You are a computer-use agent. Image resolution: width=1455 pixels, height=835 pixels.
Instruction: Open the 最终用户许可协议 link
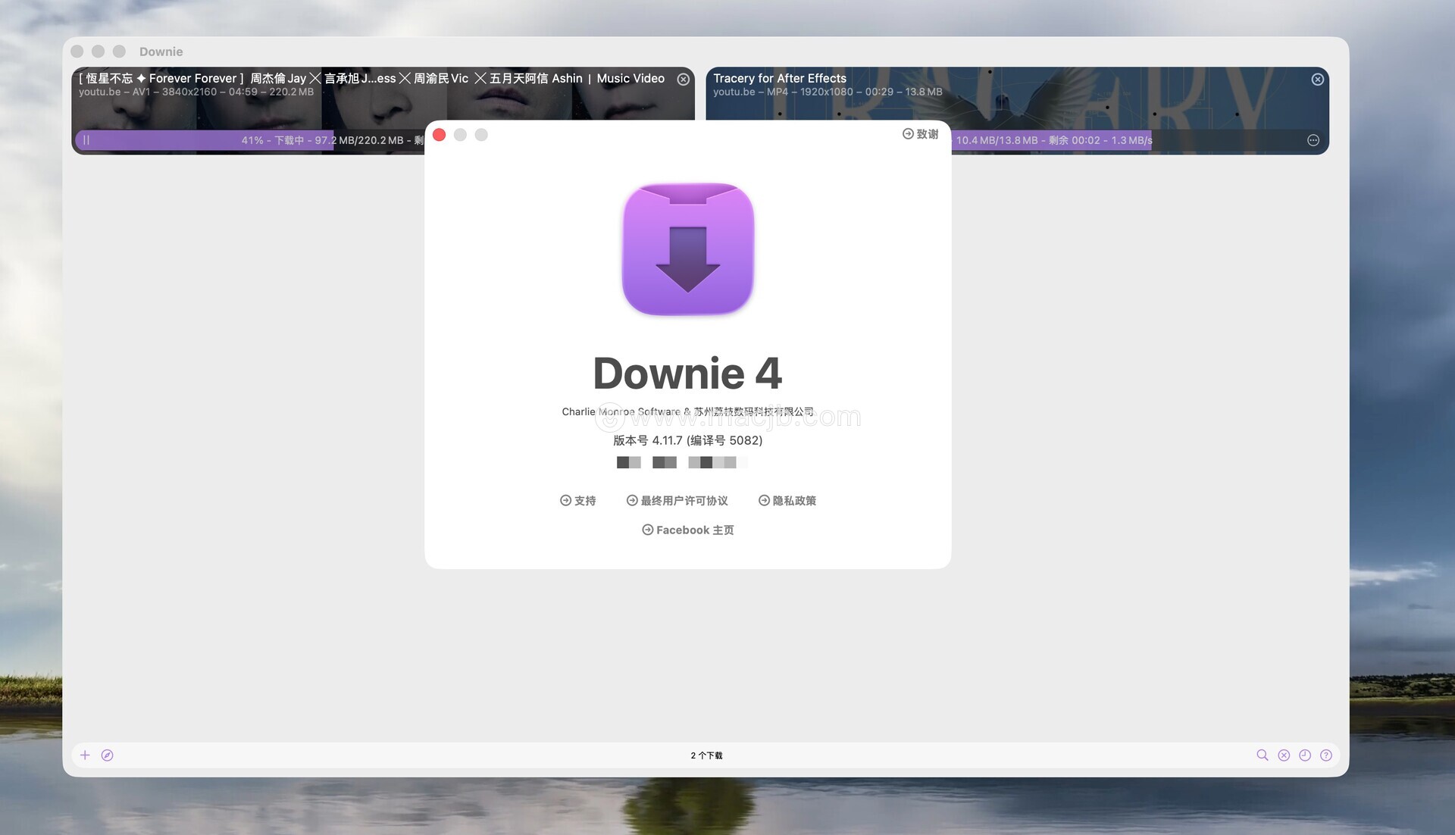(677, 501)
